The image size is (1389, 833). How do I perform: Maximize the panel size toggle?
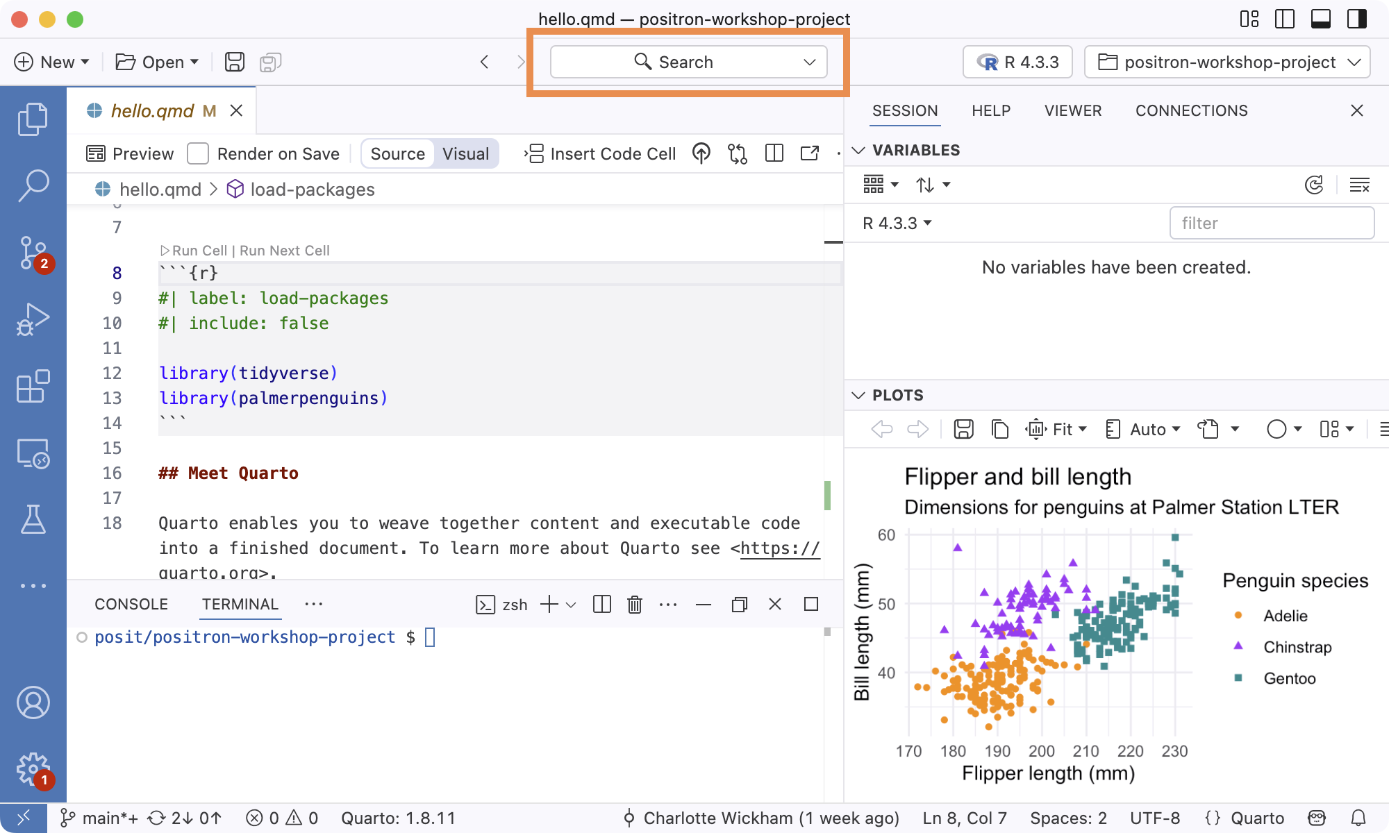(x=810, y=605)
